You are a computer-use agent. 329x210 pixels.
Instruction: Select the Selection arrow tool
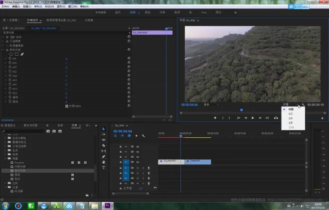click(x=104, y=129)
